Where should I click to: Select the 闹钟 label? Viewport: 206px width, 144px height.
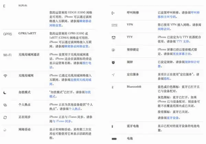pyautogui.click(x=130, y=62)
